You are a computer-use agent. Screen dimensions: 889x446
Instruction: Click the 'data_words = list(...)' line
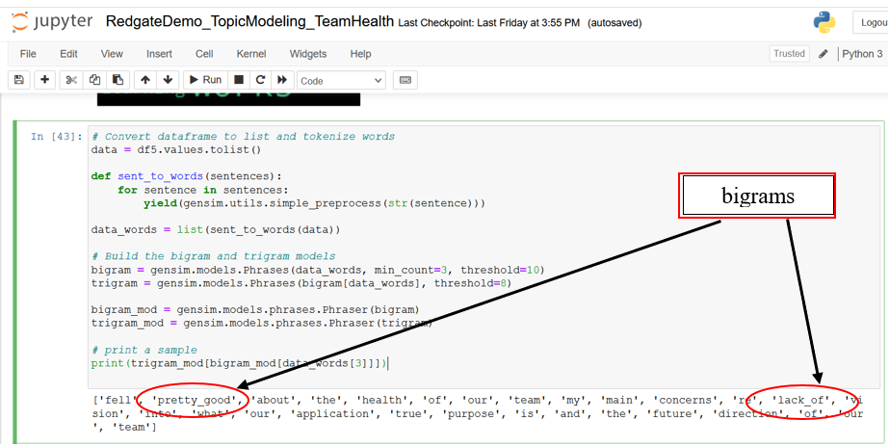pyautogui.click(x=216, y=230)
